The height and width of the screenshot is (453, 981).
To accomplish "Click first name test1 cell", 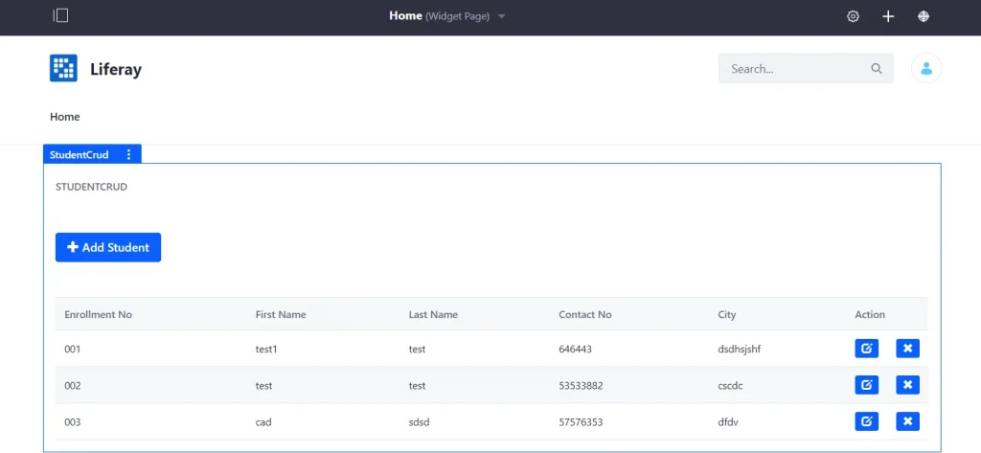I will 266,349.
